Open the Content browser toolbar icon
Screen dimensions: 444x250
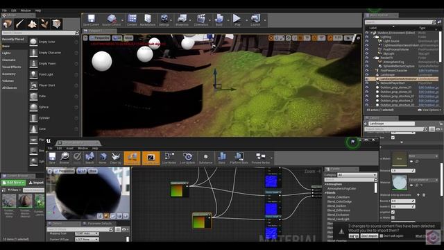pyautogui.click(x=132, y=20)
